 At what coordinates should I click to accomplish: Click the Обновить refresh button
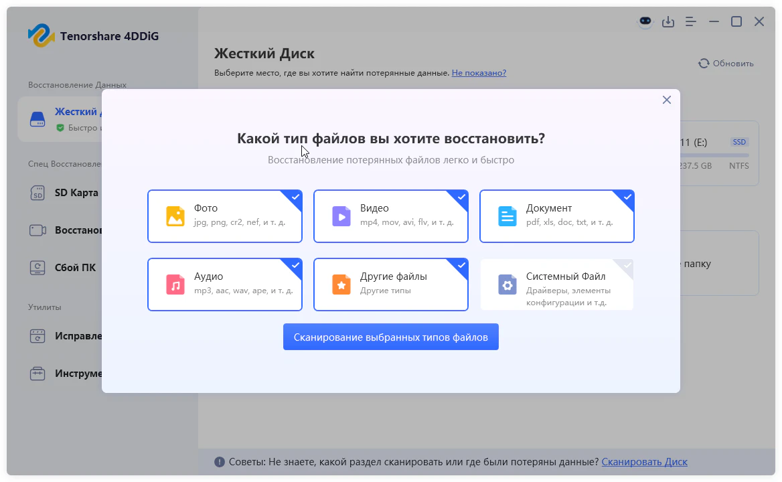click(726, 64)
